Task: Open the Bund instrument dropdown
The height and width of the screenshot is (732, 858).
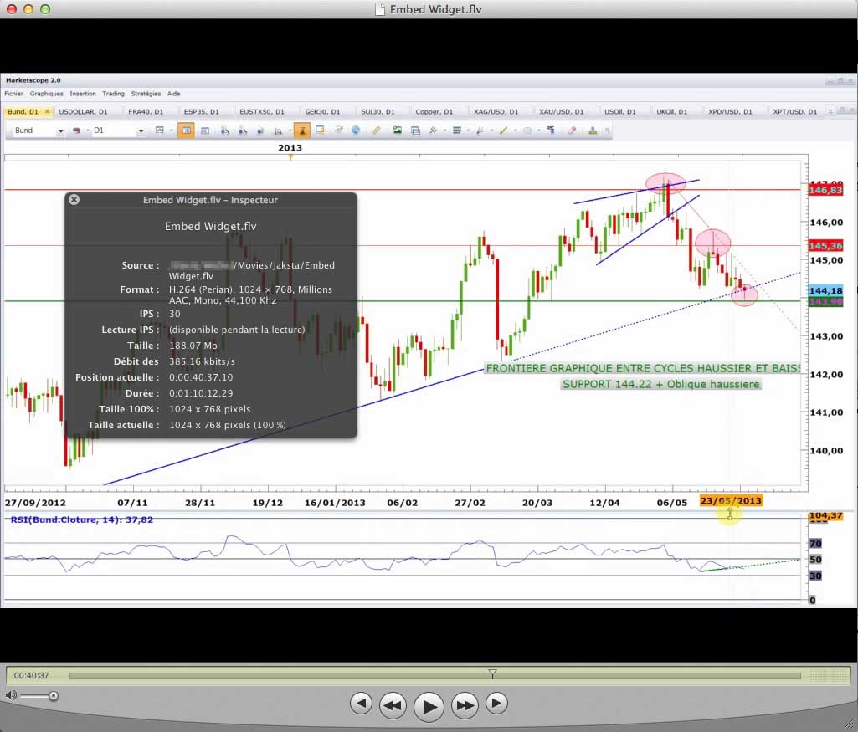Action: coord(60,131)
